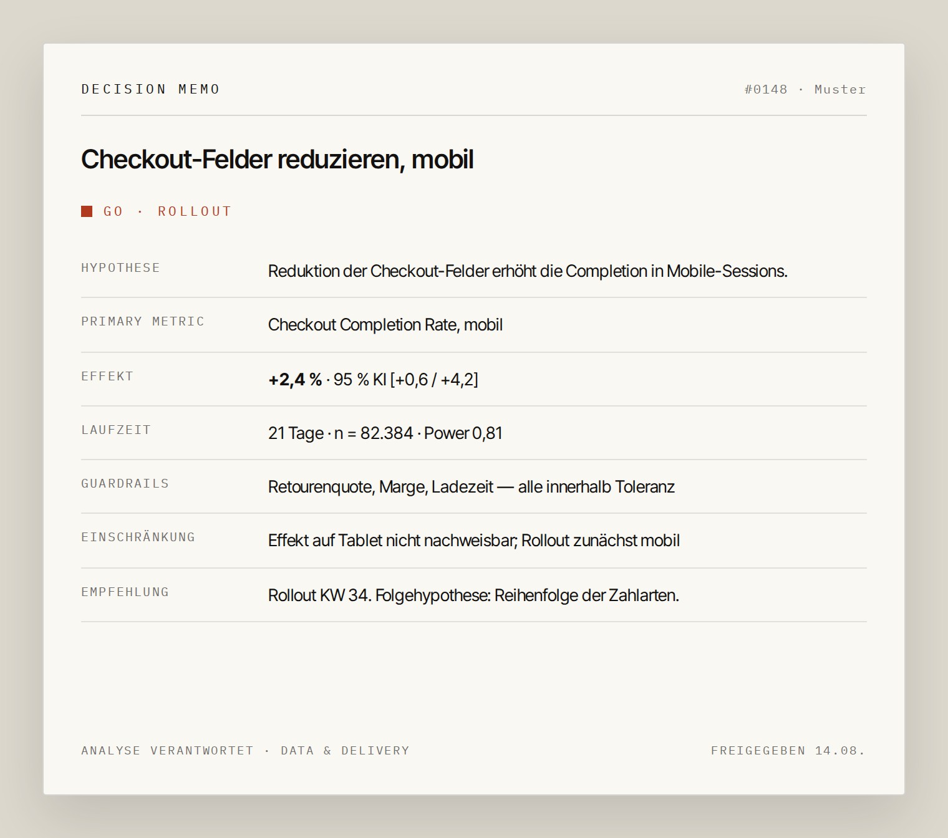Select the GUARDRAILS row label
The height and width of the screenshot is (838, 948).
(125, 483)
